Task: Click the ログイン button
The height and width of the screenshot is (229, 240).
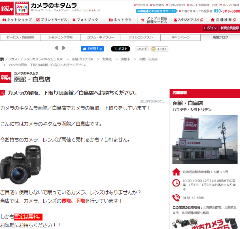Action: 210,28
